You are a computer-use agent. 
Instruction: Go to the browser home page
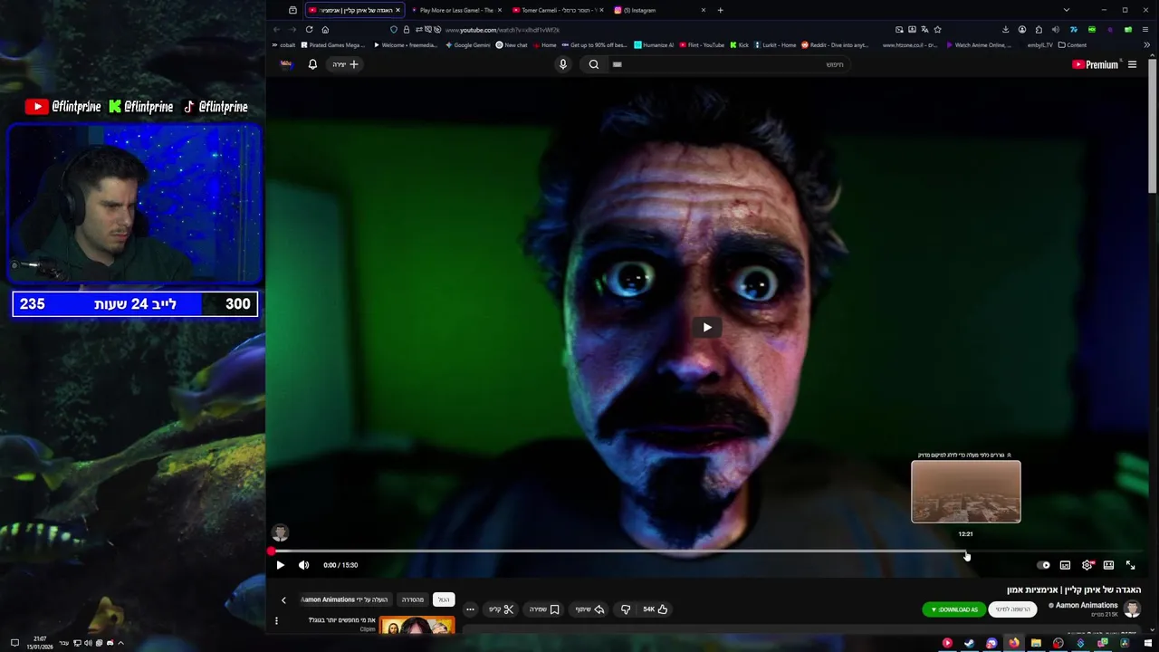point(325,29)
